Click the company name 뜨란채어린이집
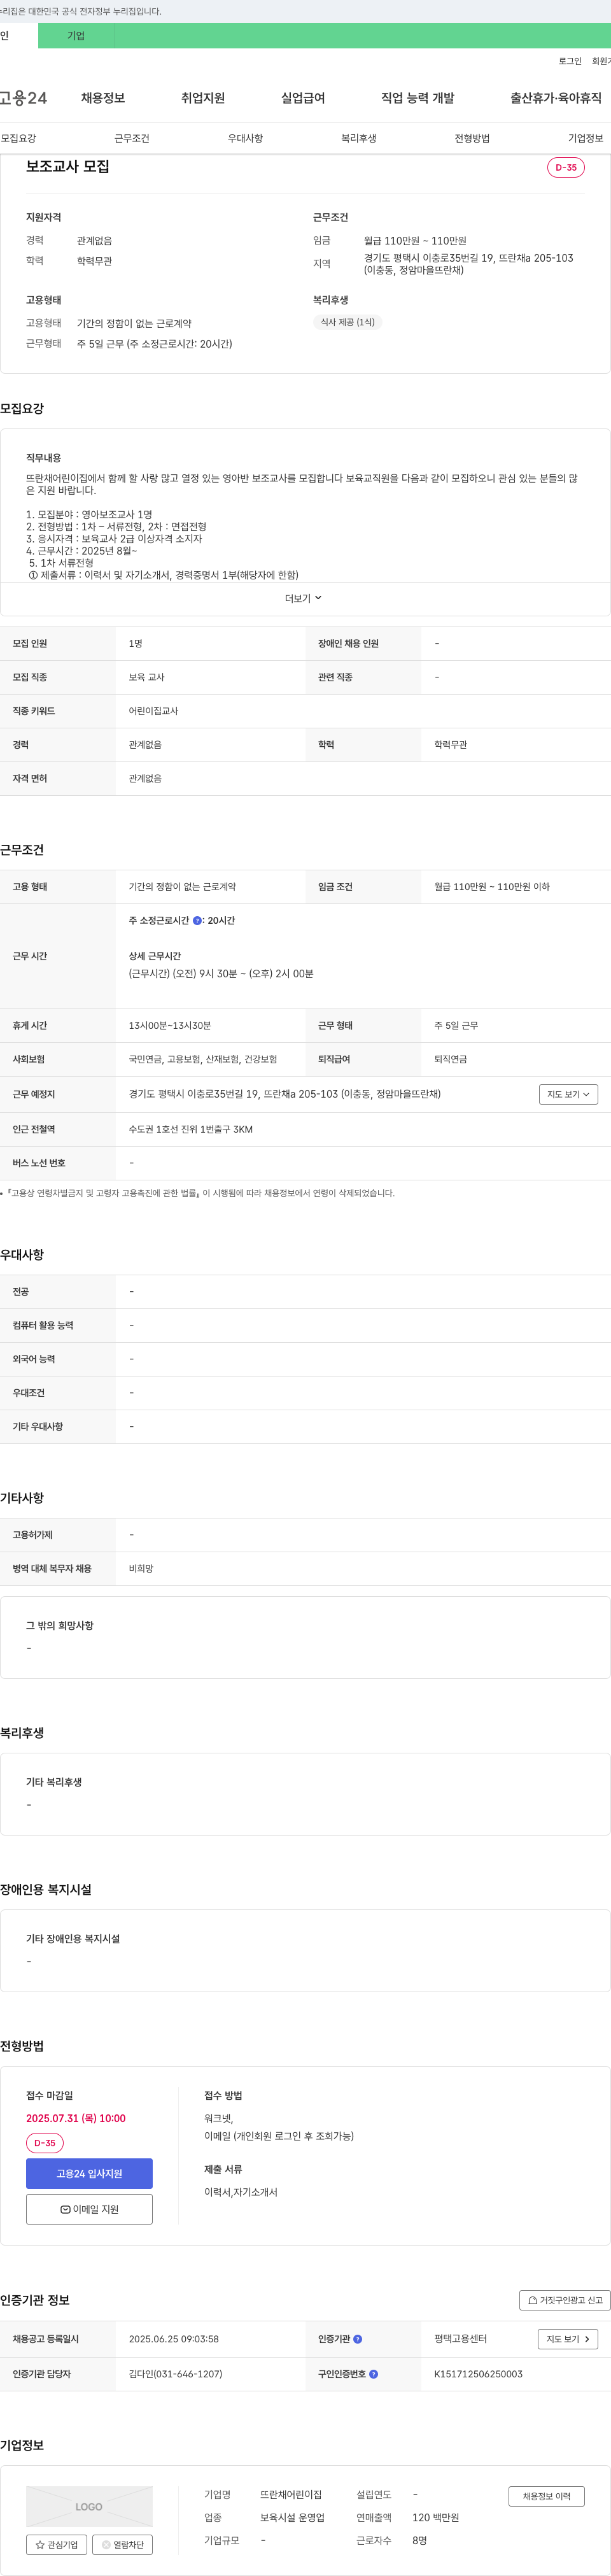 291,2494
